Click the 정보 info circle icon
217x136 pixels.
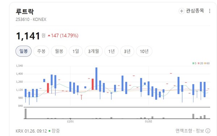coord(208,131)
